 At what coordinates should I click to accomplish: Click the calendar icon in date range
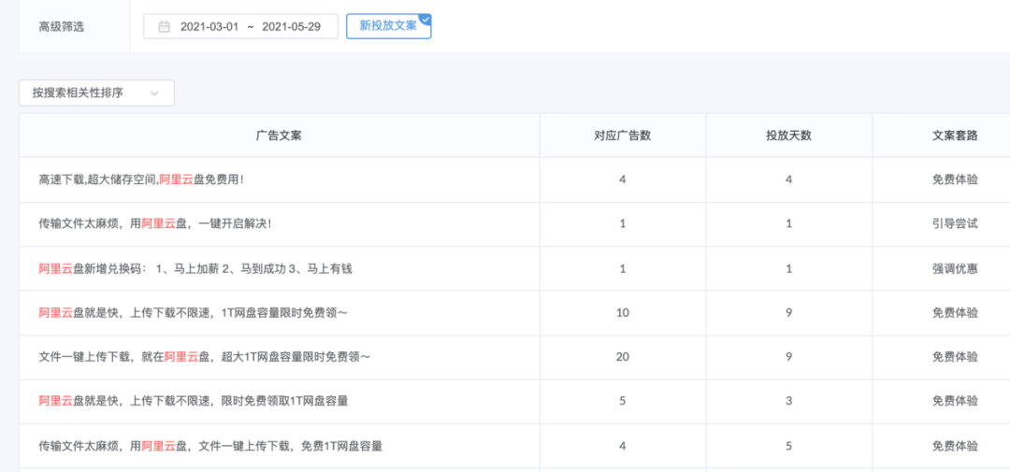point(165,27)
